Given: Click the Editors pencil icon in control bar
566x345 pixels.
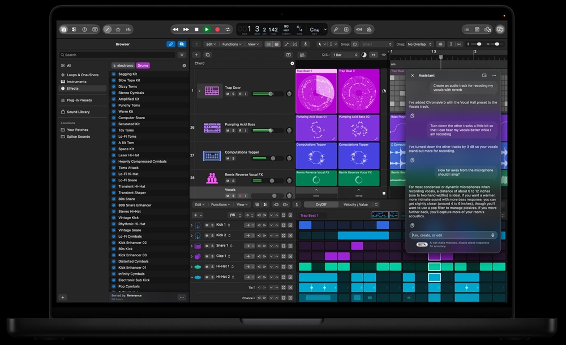Looking at the screenshot, I should 108,29.
